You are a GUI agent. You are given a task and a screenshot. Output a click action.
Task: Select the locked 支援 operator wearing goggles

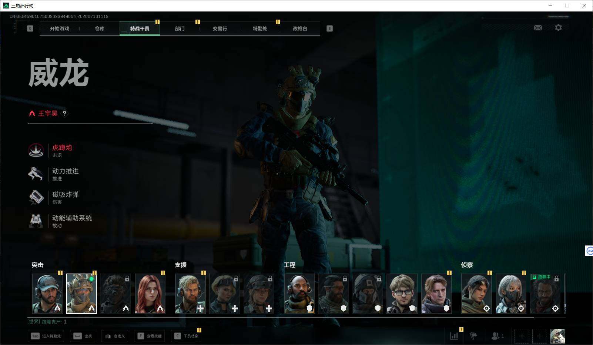(x=224, y=294)
